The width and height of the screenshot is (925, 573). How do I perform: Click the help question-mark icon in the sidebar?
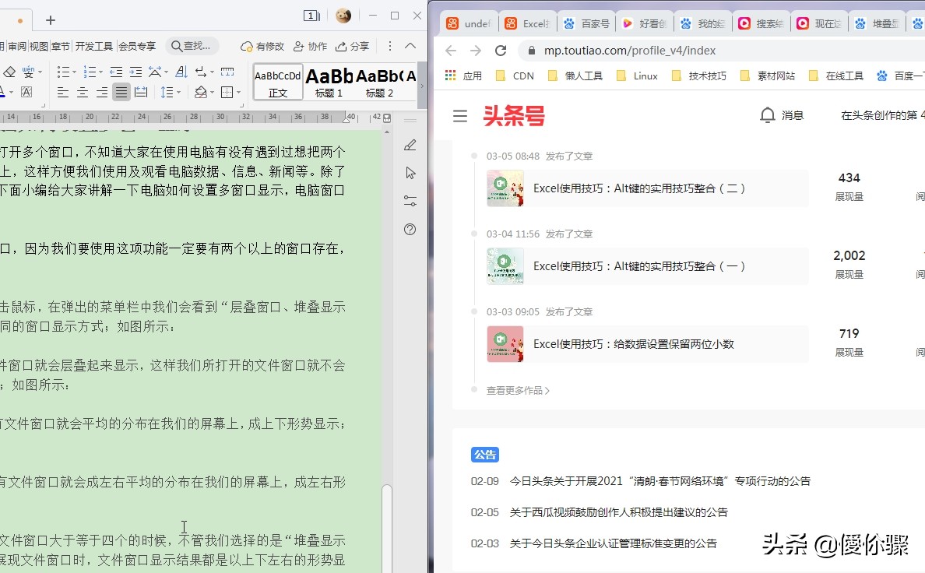click(x=410, y=229)
